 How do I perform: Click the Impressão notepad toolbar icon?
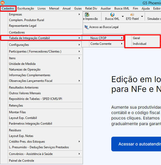click(87, 15)
